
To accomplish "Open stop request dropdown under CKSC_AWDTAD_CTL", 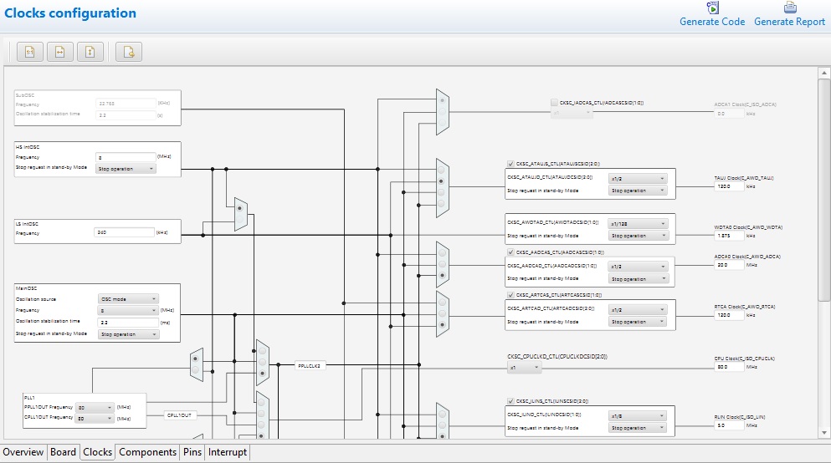I will pos(638,236).
